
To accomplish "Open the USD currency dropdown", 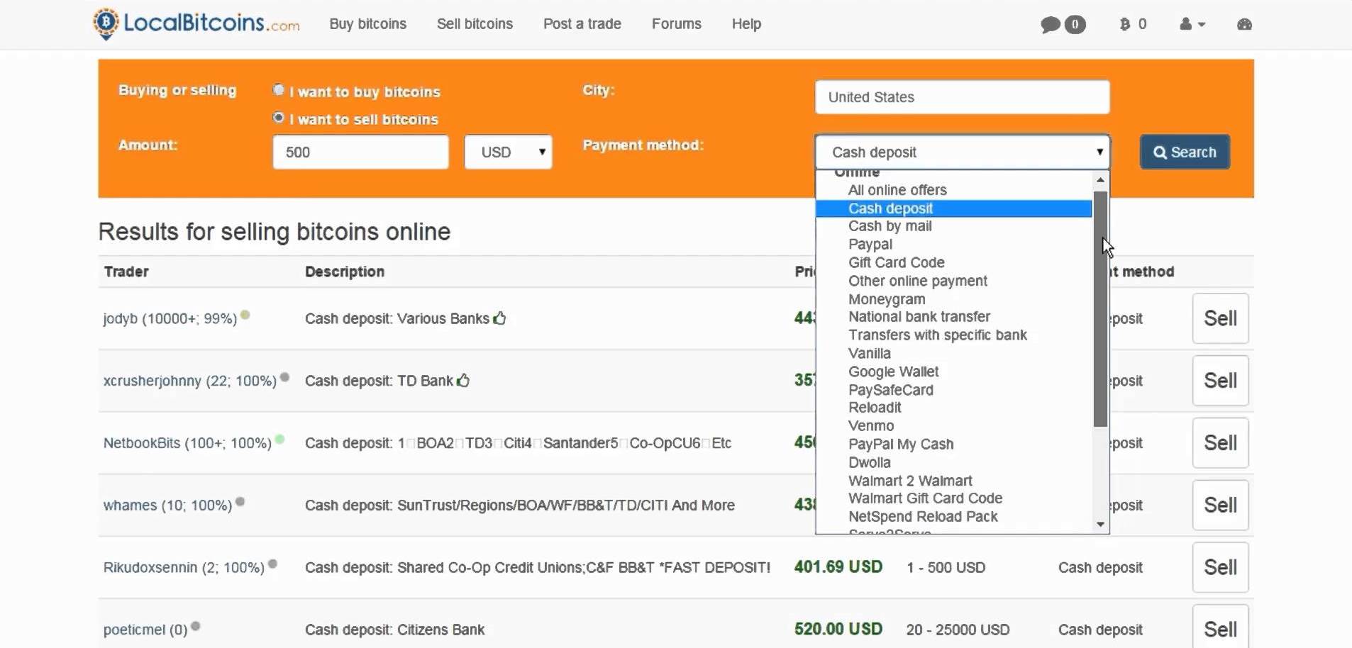I will tap(508, 152).
